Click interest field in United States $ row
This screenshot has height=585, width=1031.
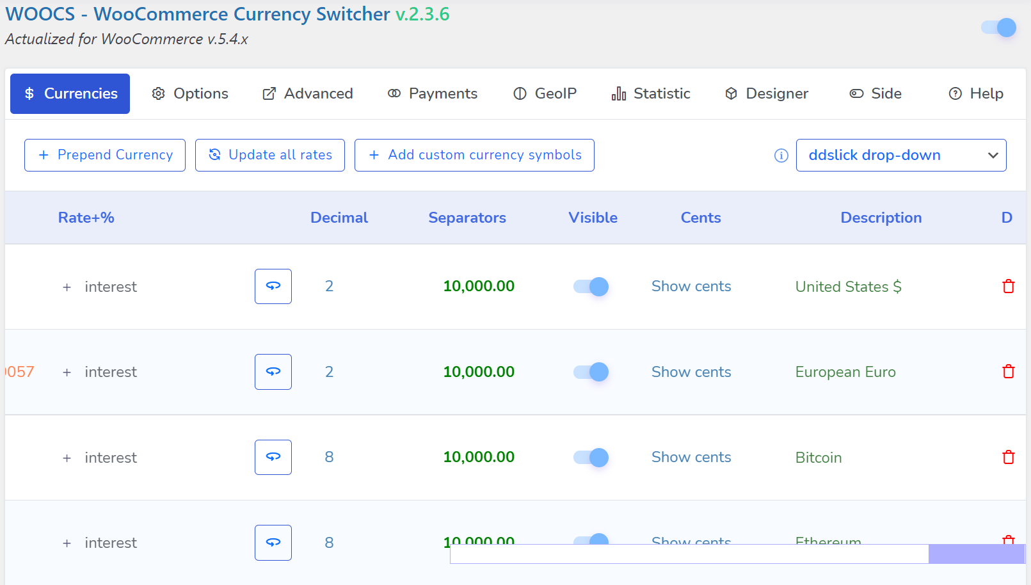pos(111,287)
